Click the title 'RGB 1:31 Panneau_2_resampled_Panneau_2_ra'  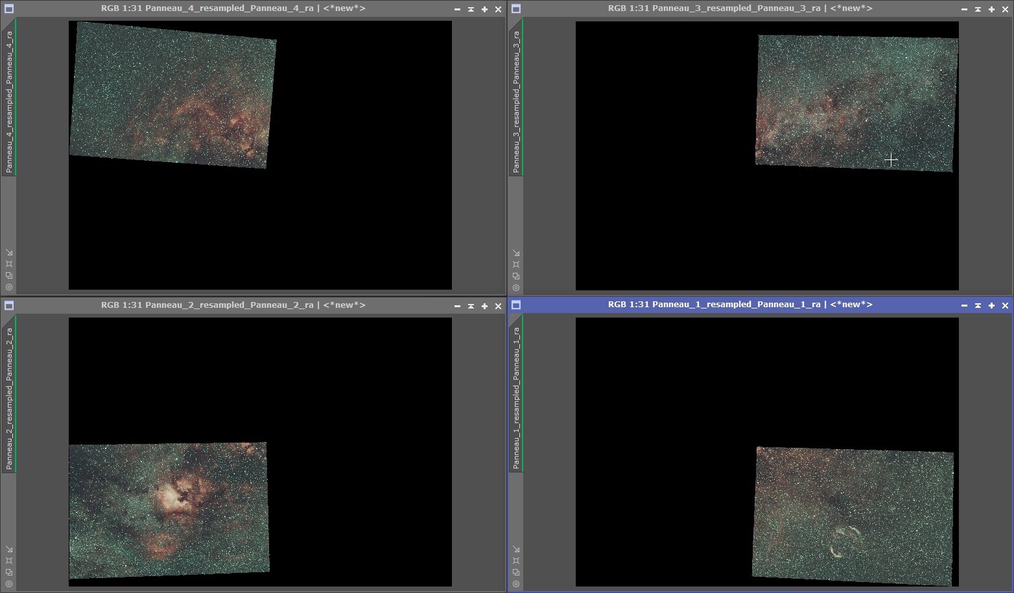click(x=207, y=305)
